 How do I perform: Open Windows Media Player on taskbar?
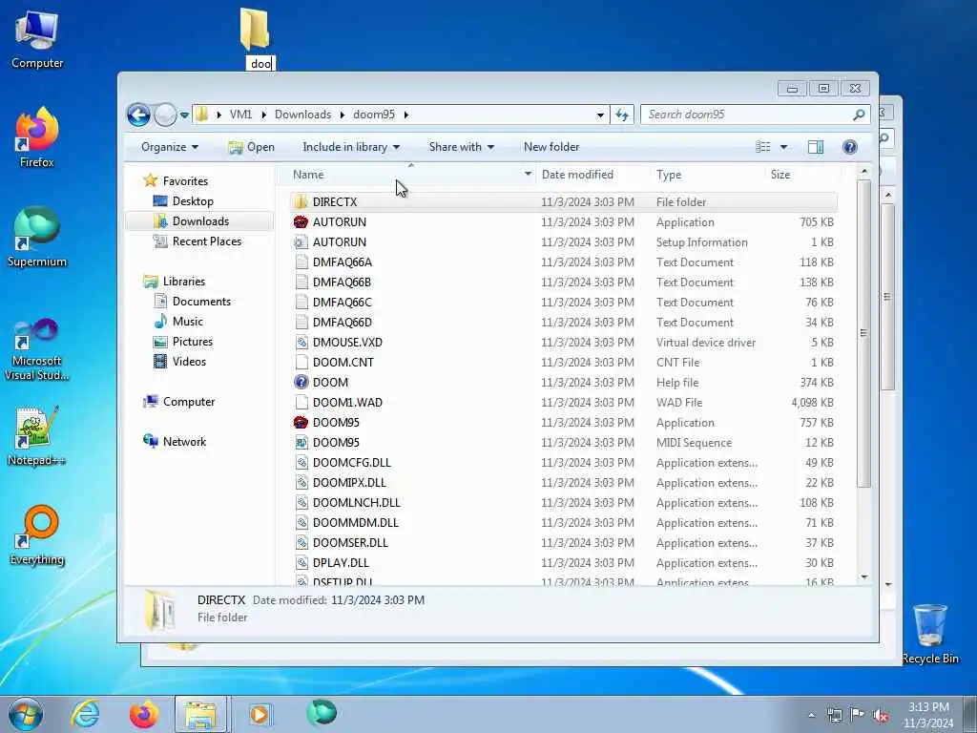click(260, 714)
